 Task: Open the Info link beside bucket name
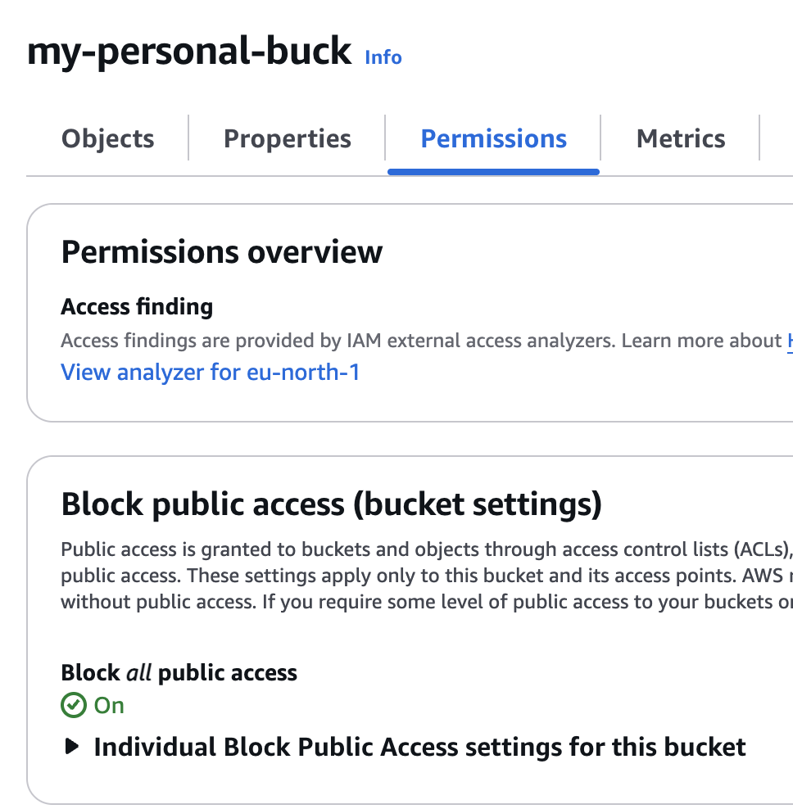[383, 57]
